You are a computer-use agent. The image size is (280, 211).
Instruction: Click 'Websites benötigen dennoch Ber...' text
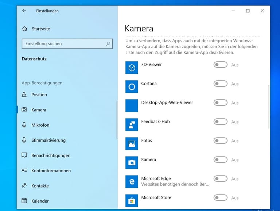pyautogui.click(x=175, y=184)
